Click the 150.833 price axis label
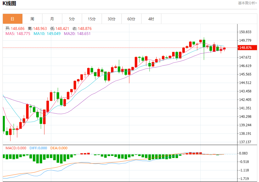259x182 pixels. pos(245,32)
